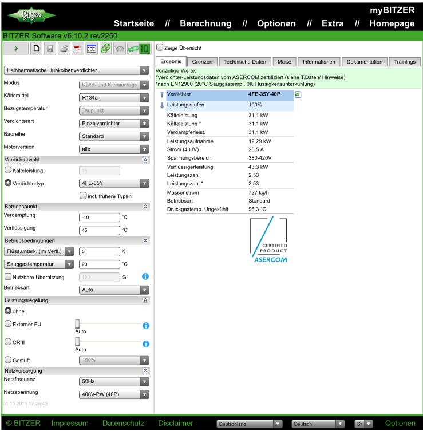The image size is (423, 431).
Task: Switch to Grenzen tab
Action: 202,62
